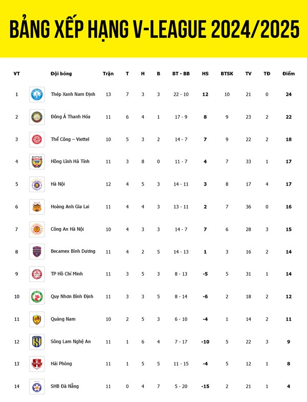This screenshot has height=402, width=307.
Task: Click the SHB Đà Nẵng club logo
Action: point(37,386)
